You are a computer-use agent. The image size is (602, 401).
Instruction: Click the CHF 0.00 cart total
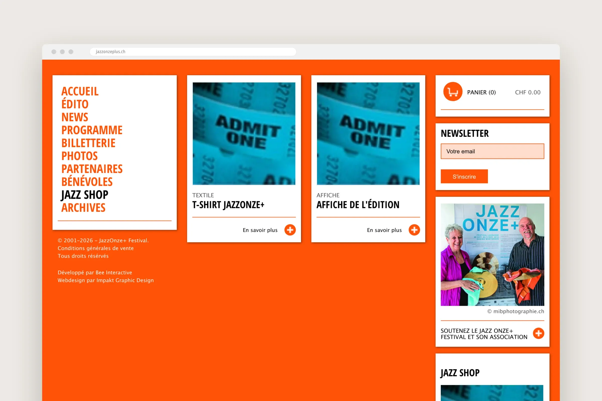coord(528,92)
